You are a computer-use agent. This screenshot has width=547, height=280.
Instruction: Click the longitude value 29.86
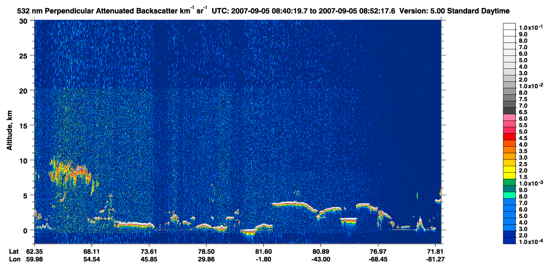tap(206, 259)
